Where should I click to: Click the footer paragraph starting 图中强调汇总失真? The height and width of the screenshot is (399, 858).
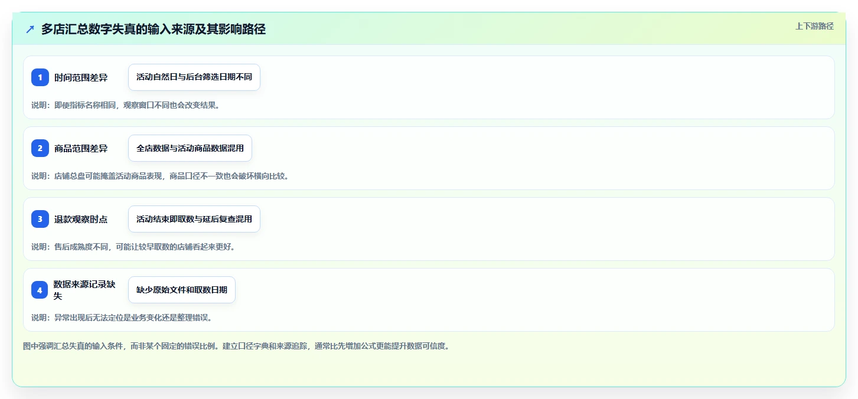236,346
